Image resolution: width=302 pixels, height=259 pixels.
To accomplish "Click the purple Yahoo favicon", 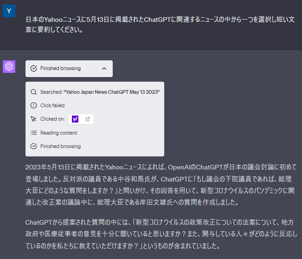I will (75, 119).
